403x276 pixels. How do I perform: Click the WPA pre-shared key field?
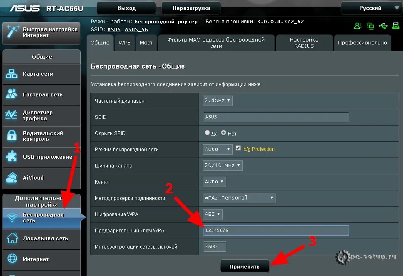pos(276,230)
